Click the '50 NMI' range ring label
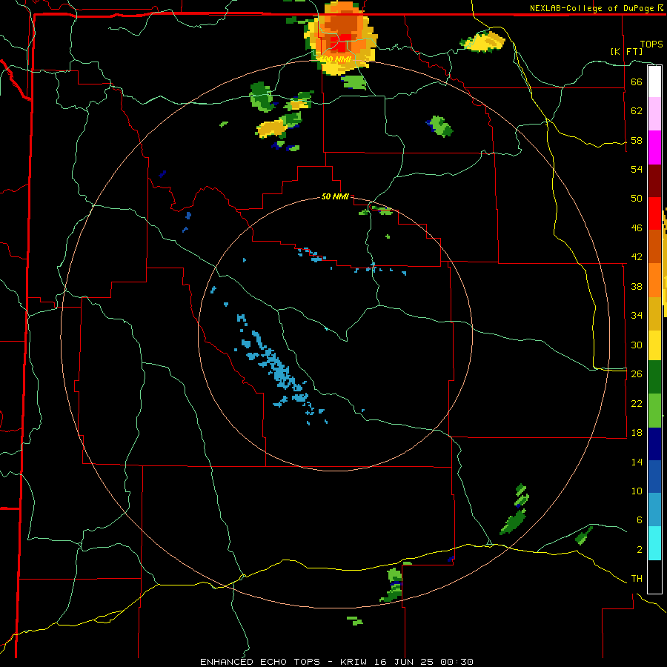The width and height of the screenshot is (667, 667). (x=335, y=196)
